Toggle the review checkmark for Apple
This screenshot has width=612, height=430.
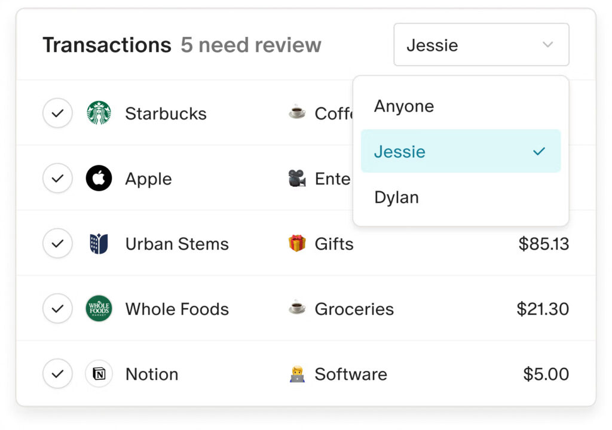click(57, 179)
